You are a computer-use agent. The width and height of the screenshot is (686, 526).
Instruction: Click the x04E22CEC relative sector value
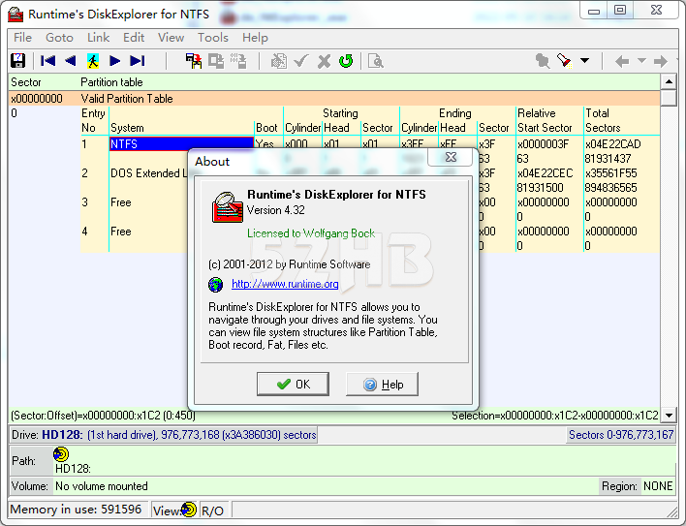click(545, 173)
